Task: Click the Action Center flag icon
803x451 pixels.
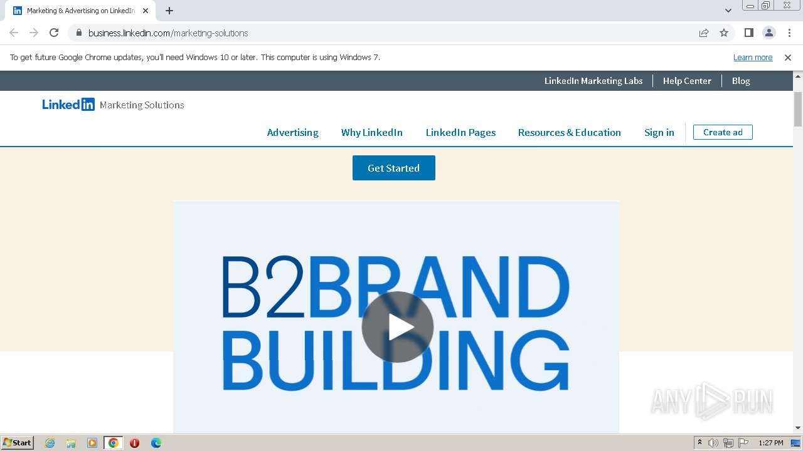Action: (x=743, y=443)
